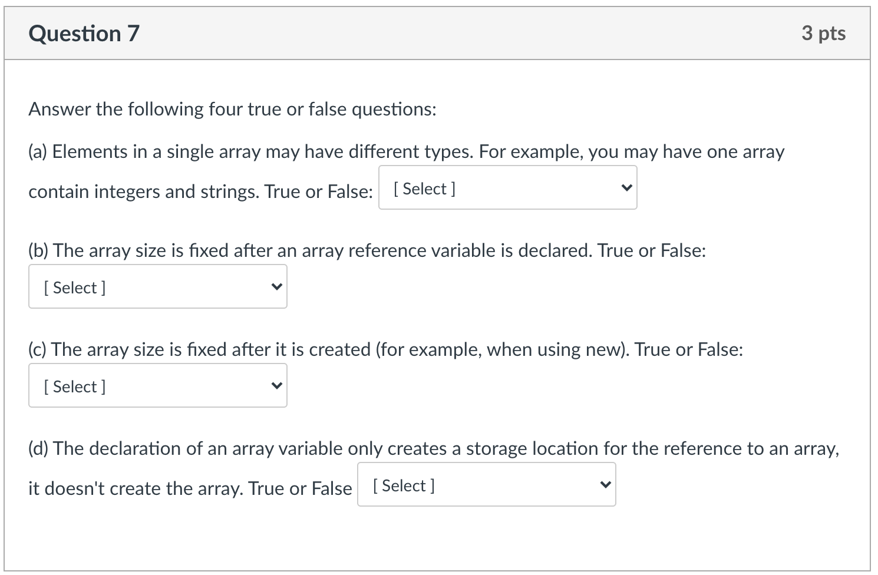The height and width of the screenshot is (575, 878).
Task: Open the answer dropdown for question (c)
Action: coord(157,385)
